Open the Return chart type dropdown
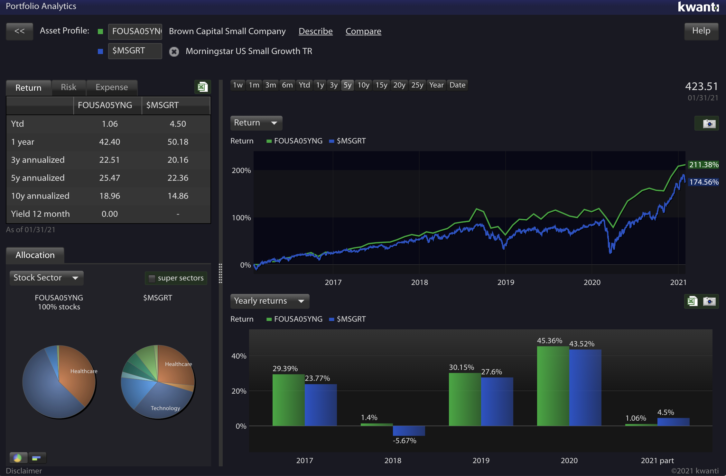726x476 pixels. tap(256, 123)
